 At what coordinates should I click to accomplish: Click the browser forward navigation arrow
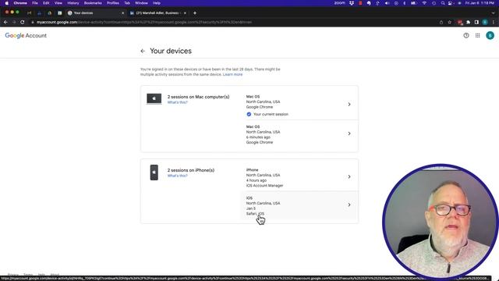tap(14, 23)
